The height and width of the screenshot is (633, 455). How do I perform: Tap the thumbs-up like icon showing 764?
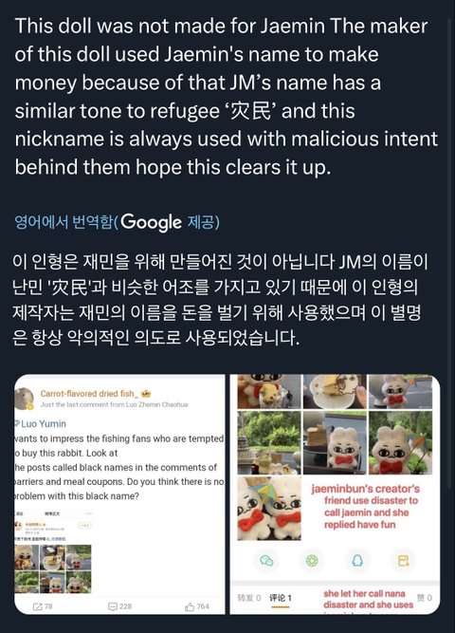click(197, 605)
